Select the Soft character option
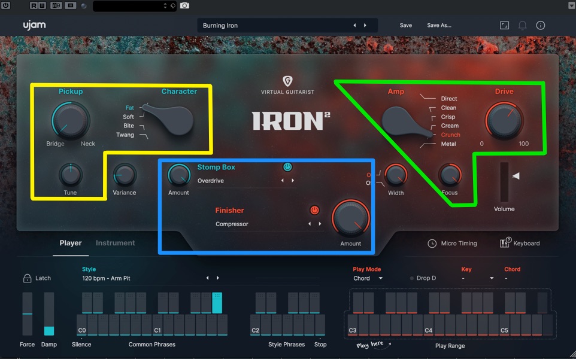This screenshot has height=359, width=576. tap(128, 117)
